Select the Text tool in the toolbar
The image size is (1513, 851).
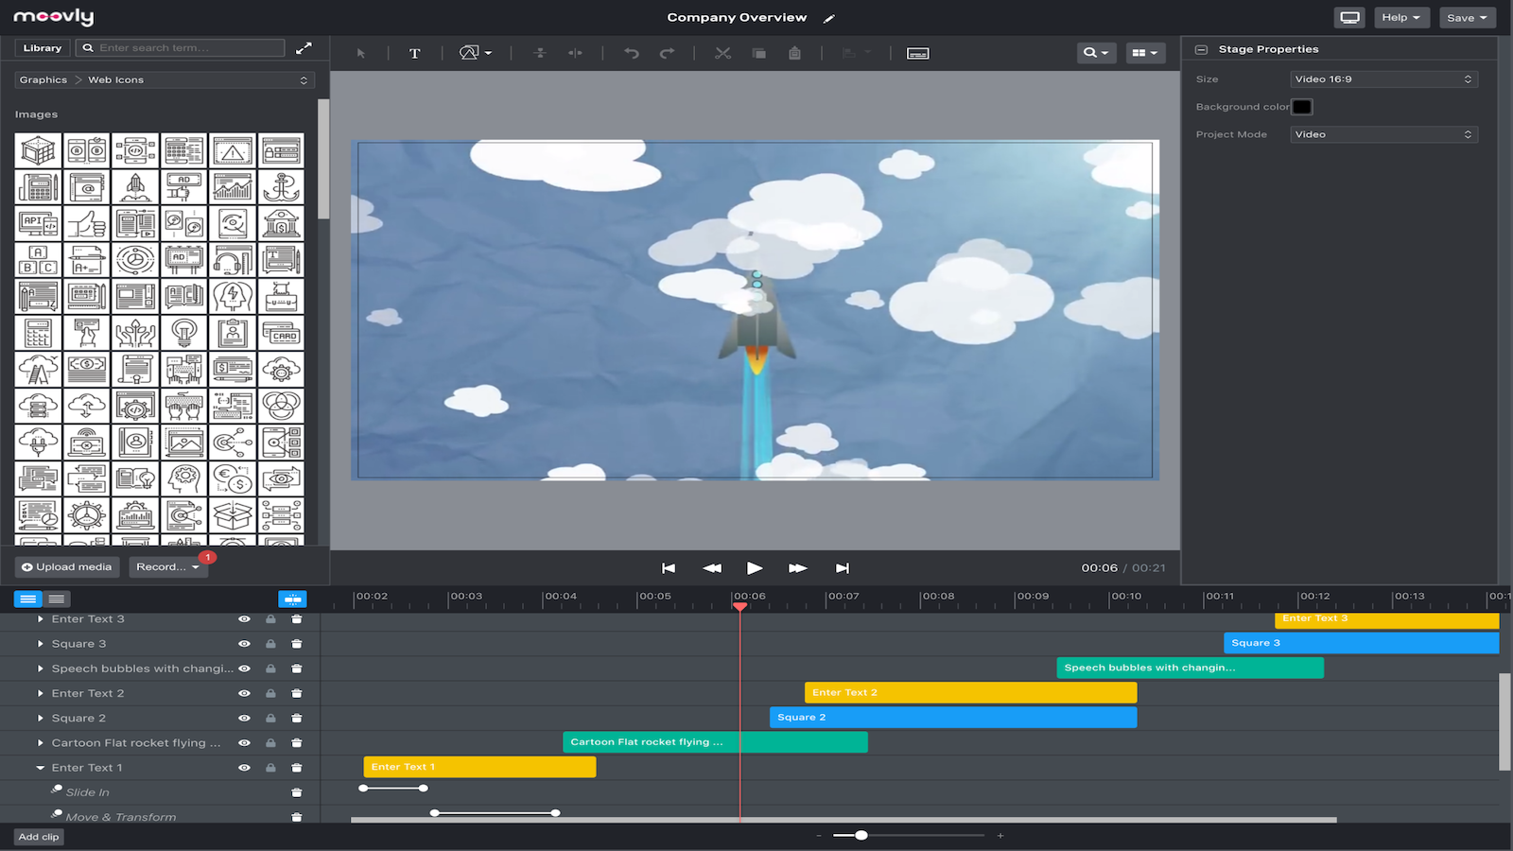point(414,53)
